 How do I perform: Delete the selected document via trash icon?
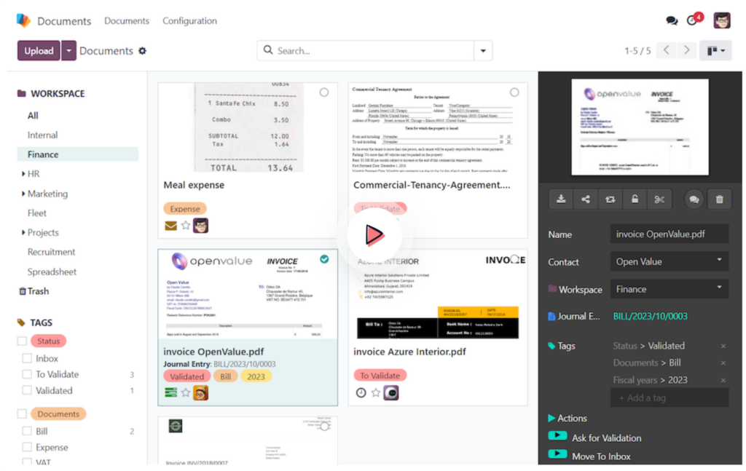(x=720, y=199)
